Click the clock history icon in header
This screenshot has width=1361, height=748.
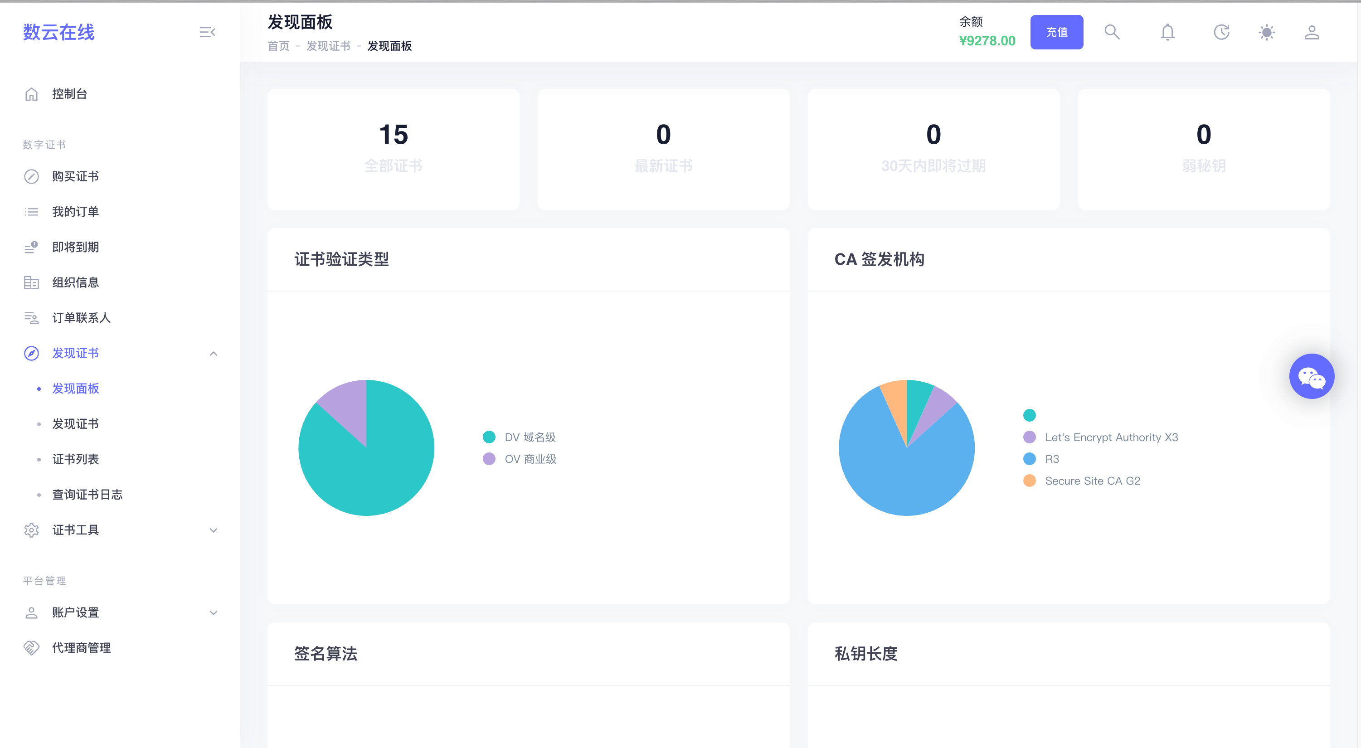[1221, 32]
